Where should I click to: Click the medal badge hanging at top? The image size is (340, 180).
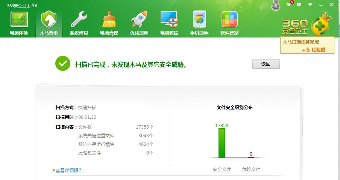click(276, 6)
